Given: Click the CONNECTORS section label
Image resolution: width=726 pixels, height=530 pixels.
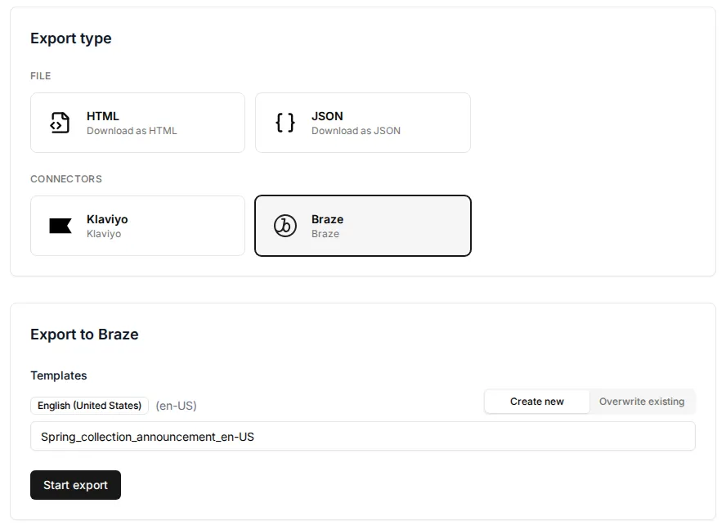Looking at the screenshot, I should pyautogui.click(x=66, y=179).
